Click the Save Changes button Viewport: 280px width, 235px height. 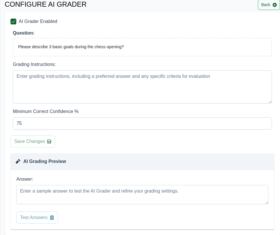coord(33,141)
